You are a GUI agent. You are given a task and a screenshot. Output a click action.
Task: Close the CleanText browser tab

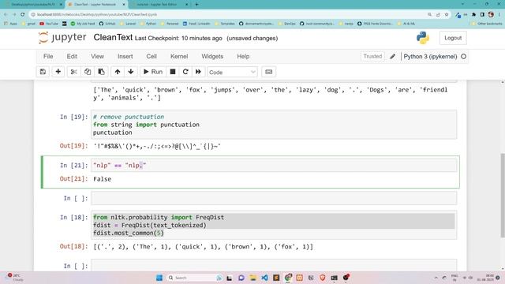pyautogui.click(x=124, y=5)
